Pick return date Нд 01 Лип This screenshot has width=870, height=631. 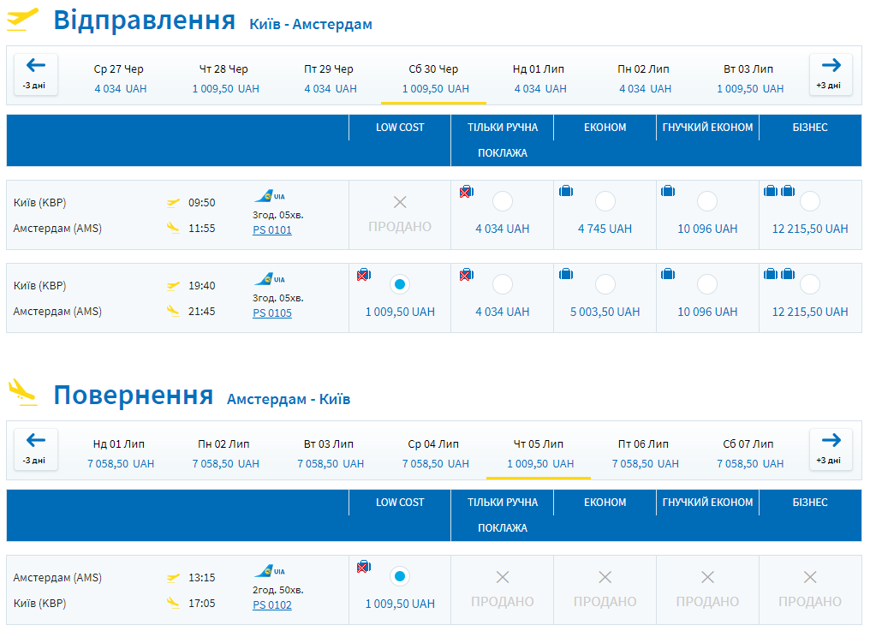click(x=120, y=453)
